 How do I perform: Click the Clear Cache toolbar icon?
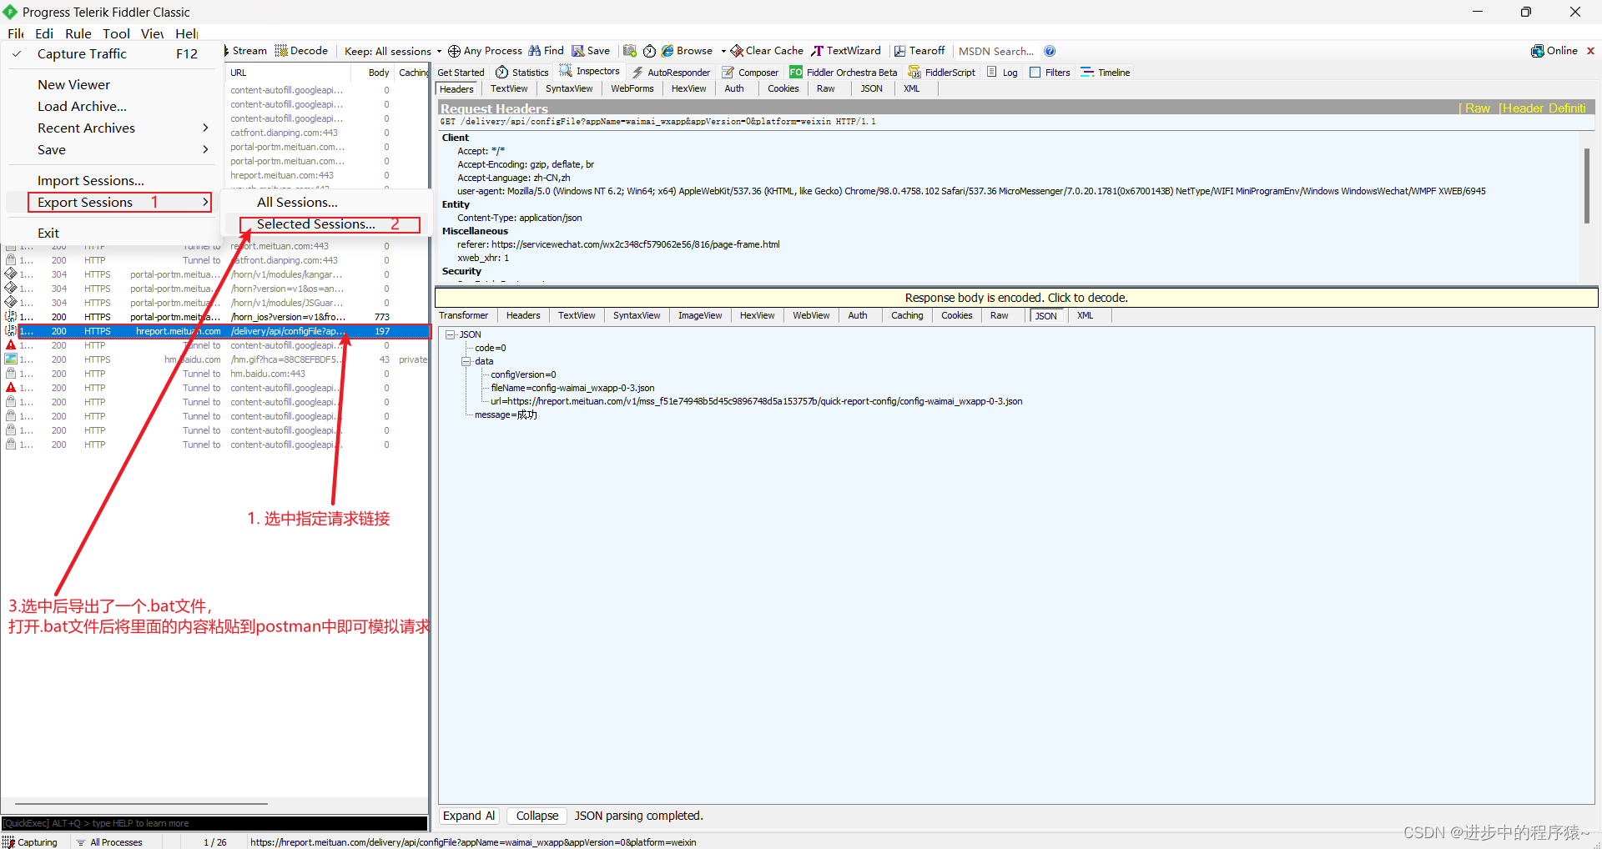737,51
